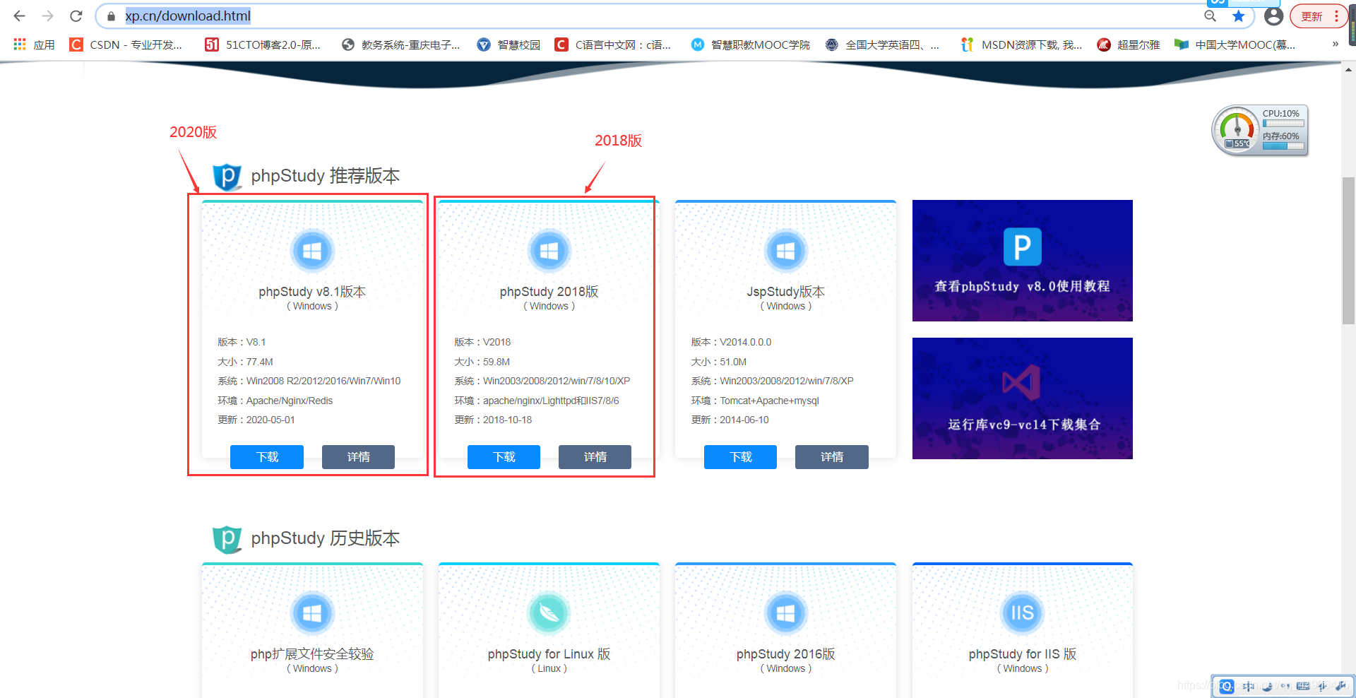Download phpStudy v8.1版本 with 下载 button
The image size is (1356, 698).
pos(267,457)
